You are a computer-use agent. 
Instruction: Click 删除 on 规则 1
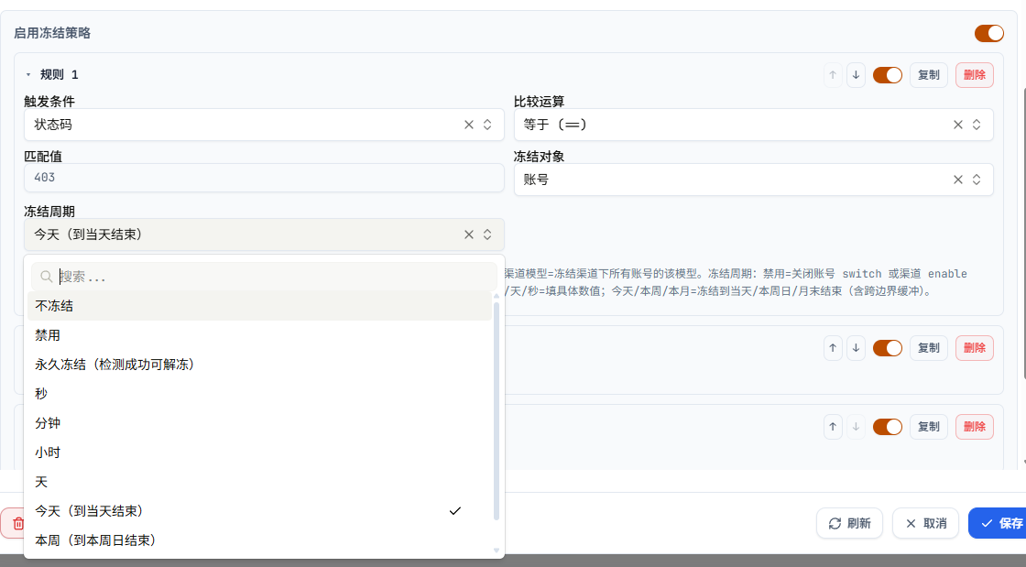click(975, 75)
